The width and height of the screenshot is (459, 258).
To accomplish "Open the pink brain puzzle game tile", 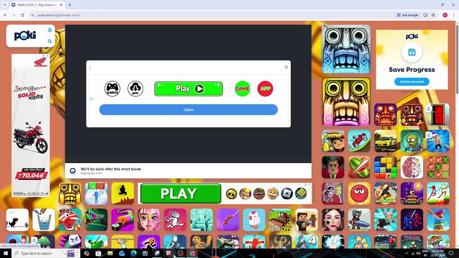I will pos(412,167).
